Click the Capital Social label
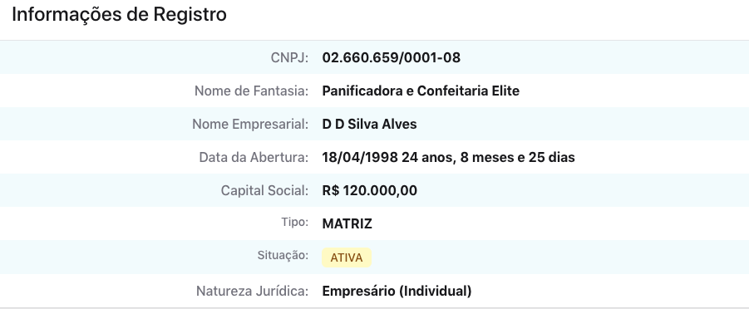The image size is (749, 309). pyautogui.click(x=264, y=190)
